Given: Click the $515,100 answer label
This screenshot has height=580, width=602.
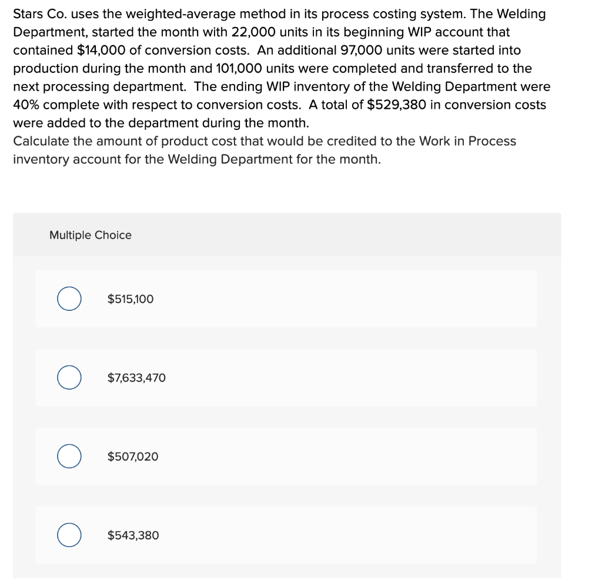Looking at the screenshot, I should click(130, 299).
